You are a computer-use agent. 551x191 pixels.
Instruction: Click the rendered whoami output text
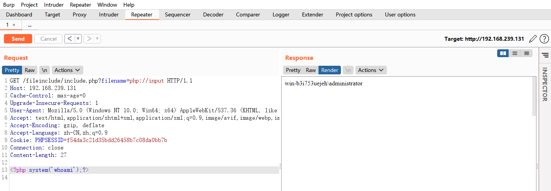click(324, 83)
